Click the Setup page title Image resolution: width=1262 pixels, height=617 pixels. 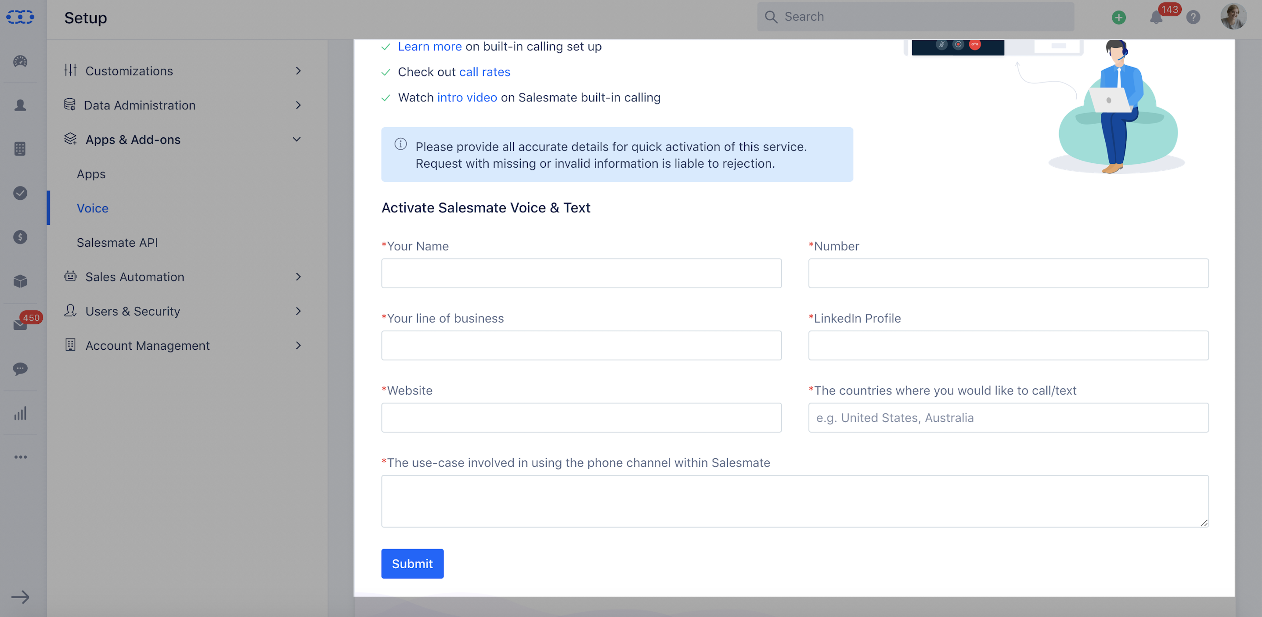coord(86,18)
